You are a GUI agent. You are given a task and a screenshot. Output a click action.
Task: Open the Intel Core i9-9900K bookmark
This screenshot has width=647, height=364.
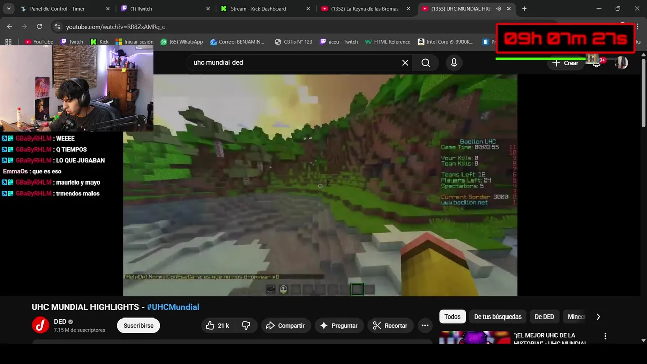445,42
